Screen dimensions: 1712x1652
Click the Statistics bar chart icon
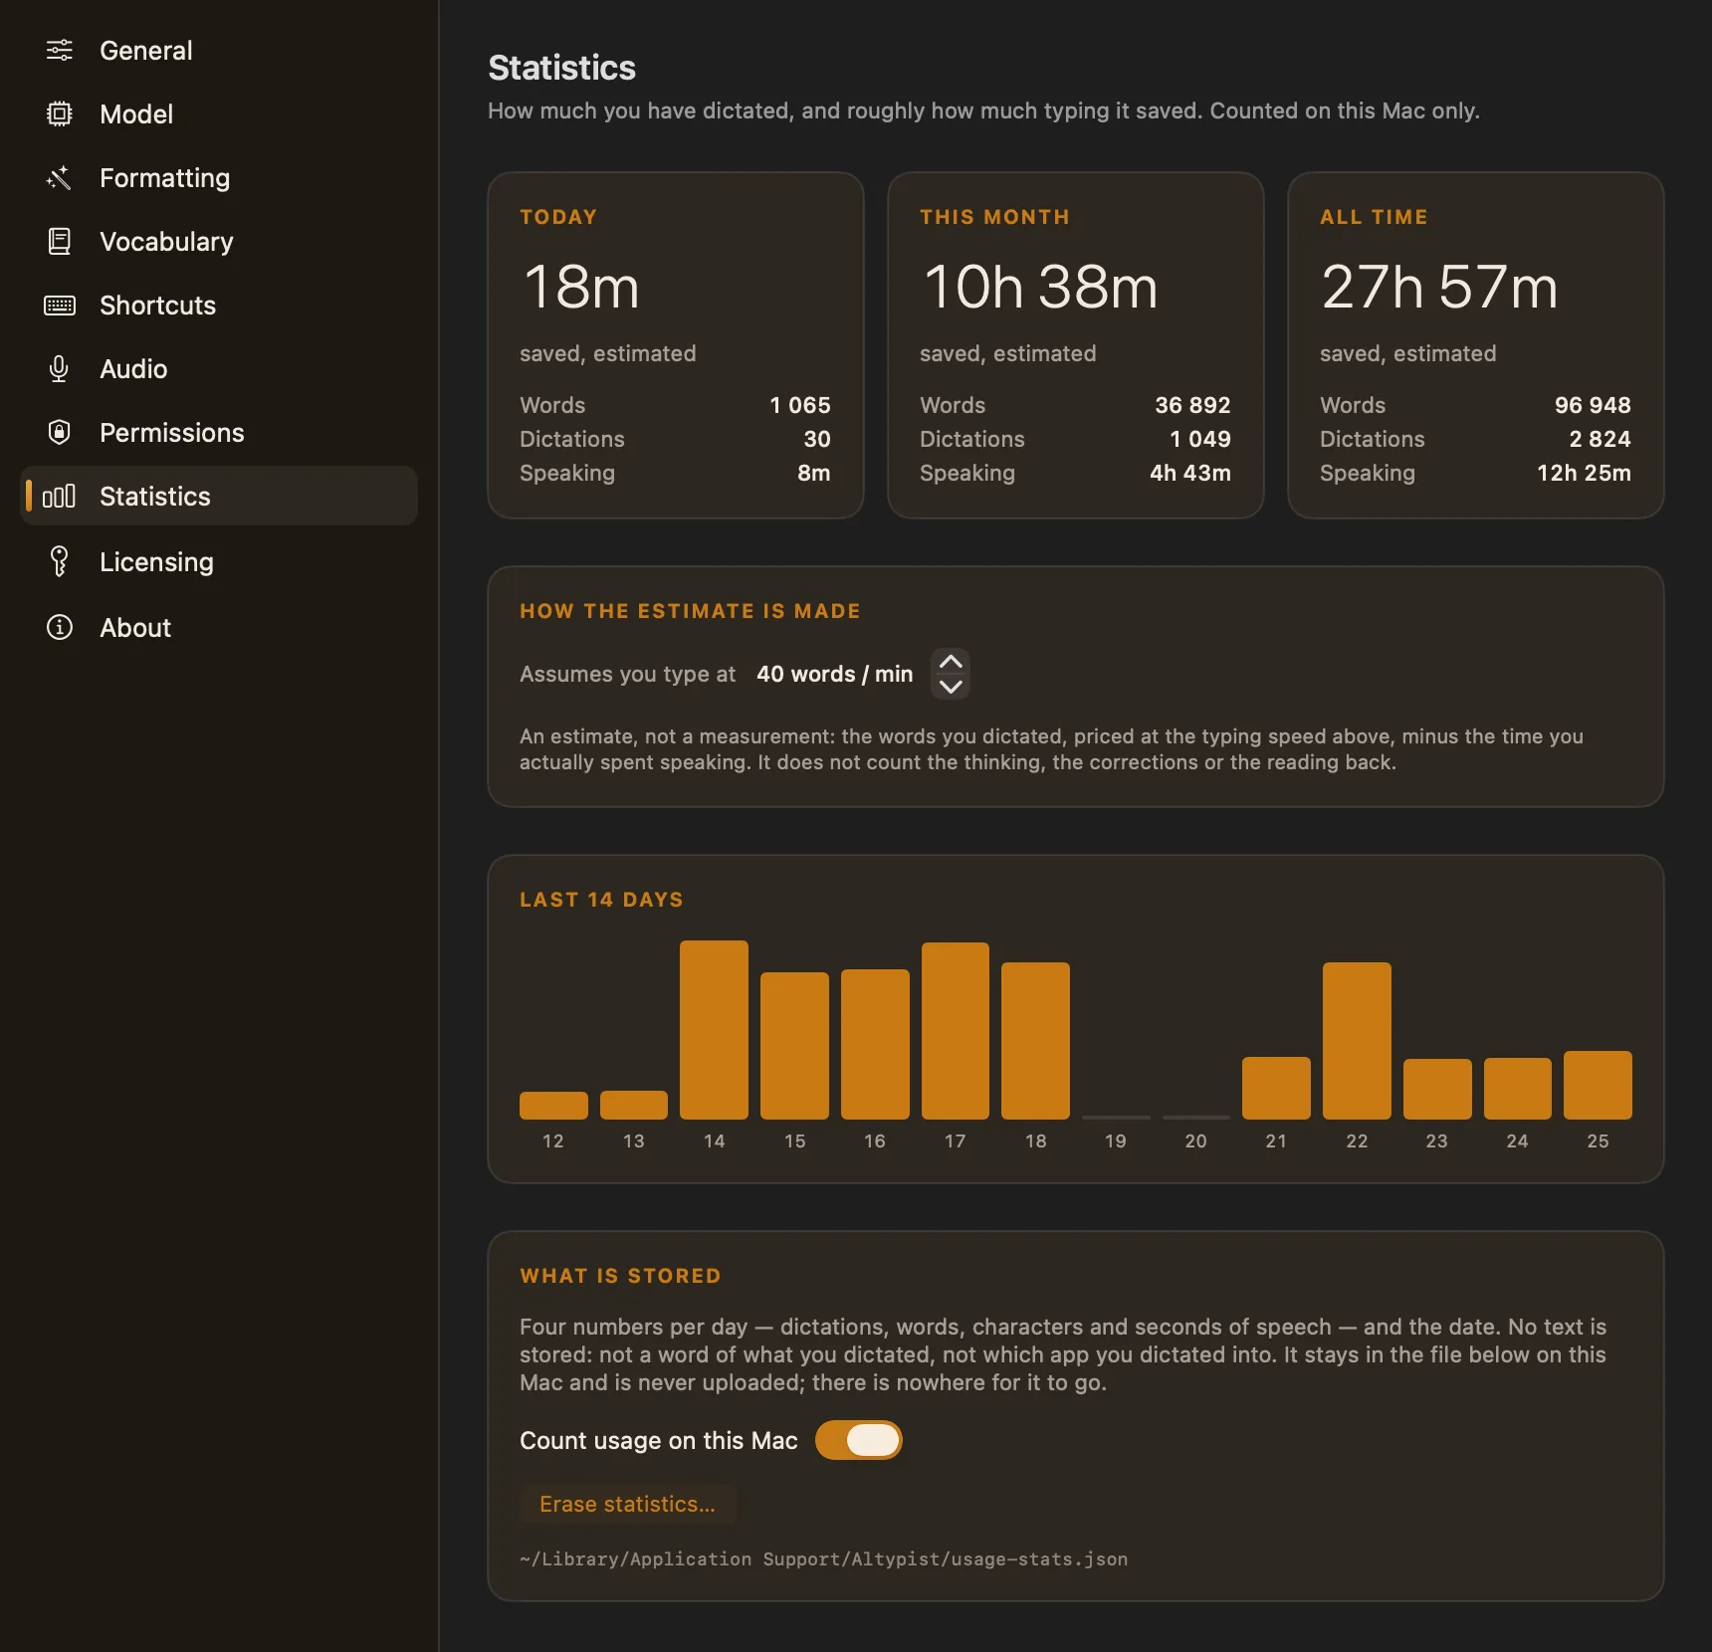tap(59, 496)
